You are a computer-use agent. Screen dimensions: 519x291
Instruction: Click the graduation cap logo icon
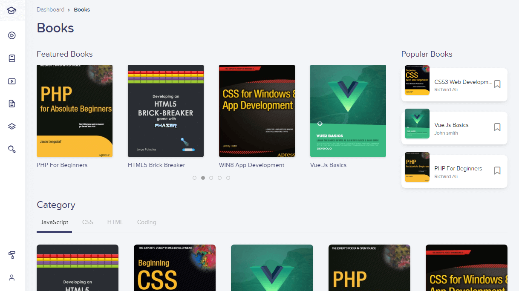coord(12,10)
